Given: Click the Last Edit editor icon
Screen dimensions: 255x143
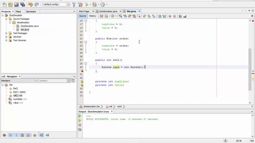Looking at the screenshot, I should pos(102,16).
